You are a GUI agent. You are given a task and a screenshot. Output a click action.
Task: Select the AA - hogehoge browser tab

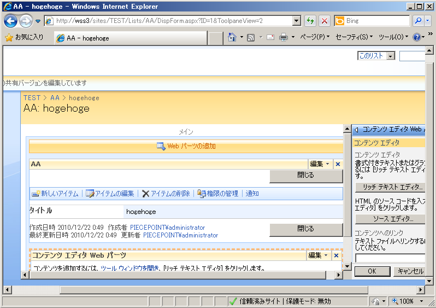coord(131,38)
